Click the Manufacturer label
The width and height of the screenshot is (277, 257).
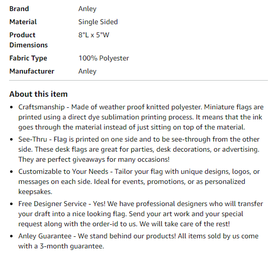[32, 71]
